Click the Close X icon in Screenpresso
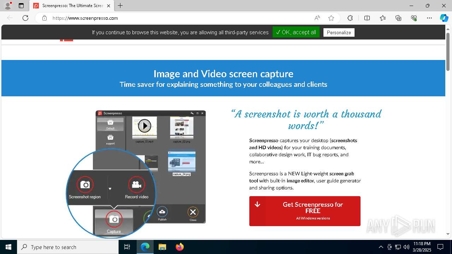This screenshot has width=452, height=254. pyautogui.click(x=193, y=212)
